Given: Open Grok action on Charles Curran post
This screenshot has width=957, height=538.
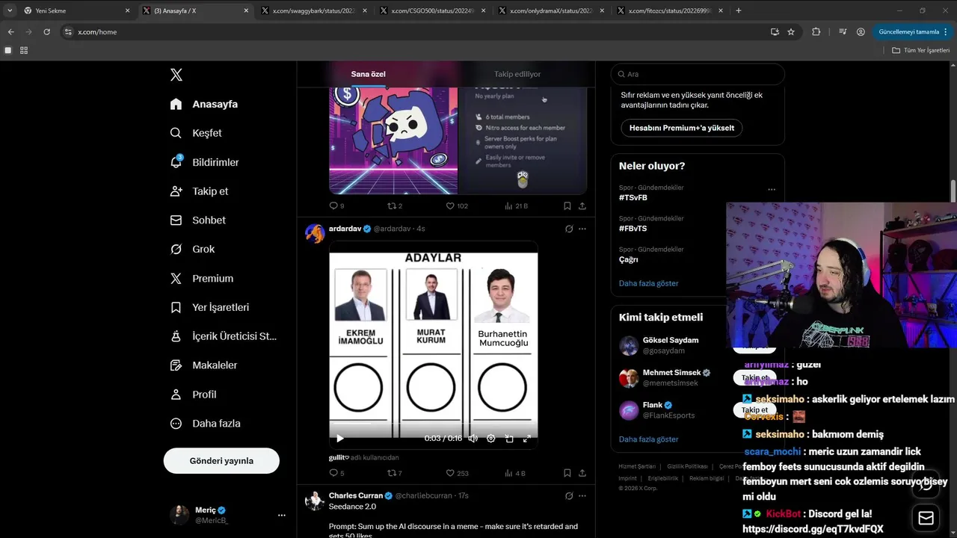Looking at the screenshot, I should [x=569, y=495].
